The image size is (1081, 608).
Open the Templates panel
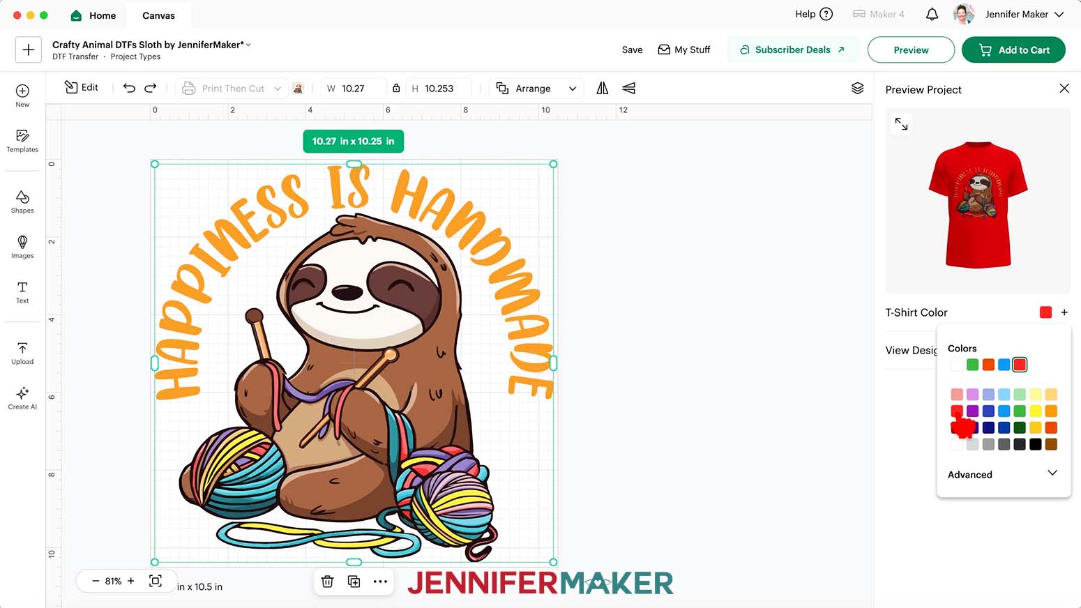coord(22,141)
